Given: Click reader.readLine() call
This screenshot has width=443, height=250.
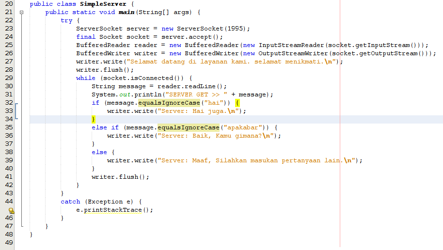Looking at the screenshot, I should (190, 86).
